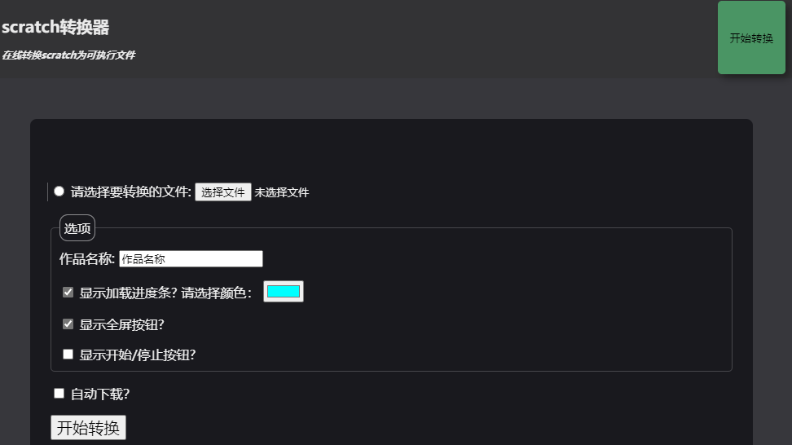
Task: Select the radio button before 请选择要转换的文件
Action: [x=59, y=192]
